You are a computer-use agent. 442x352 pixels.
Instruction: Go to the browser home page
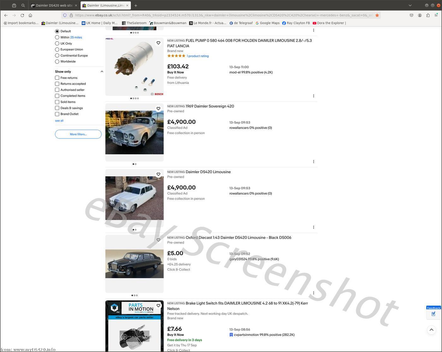[x=30, y=15]
